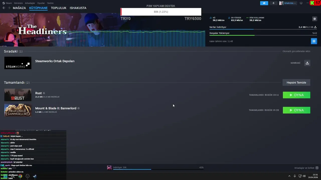
Task: Click the game icon beside İndiriliyor status
Action: point(109,168)
